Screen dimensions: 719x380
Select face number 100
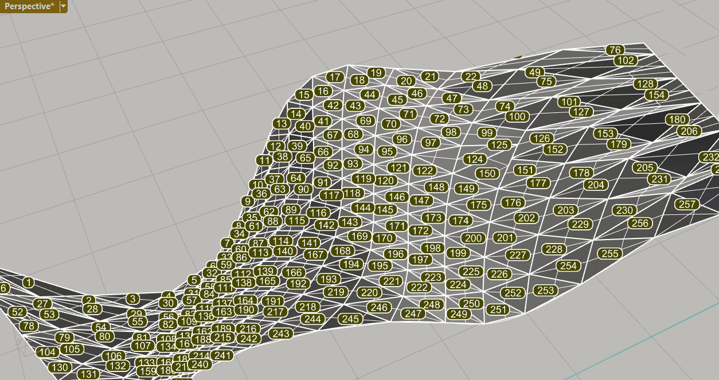(517, 116)
